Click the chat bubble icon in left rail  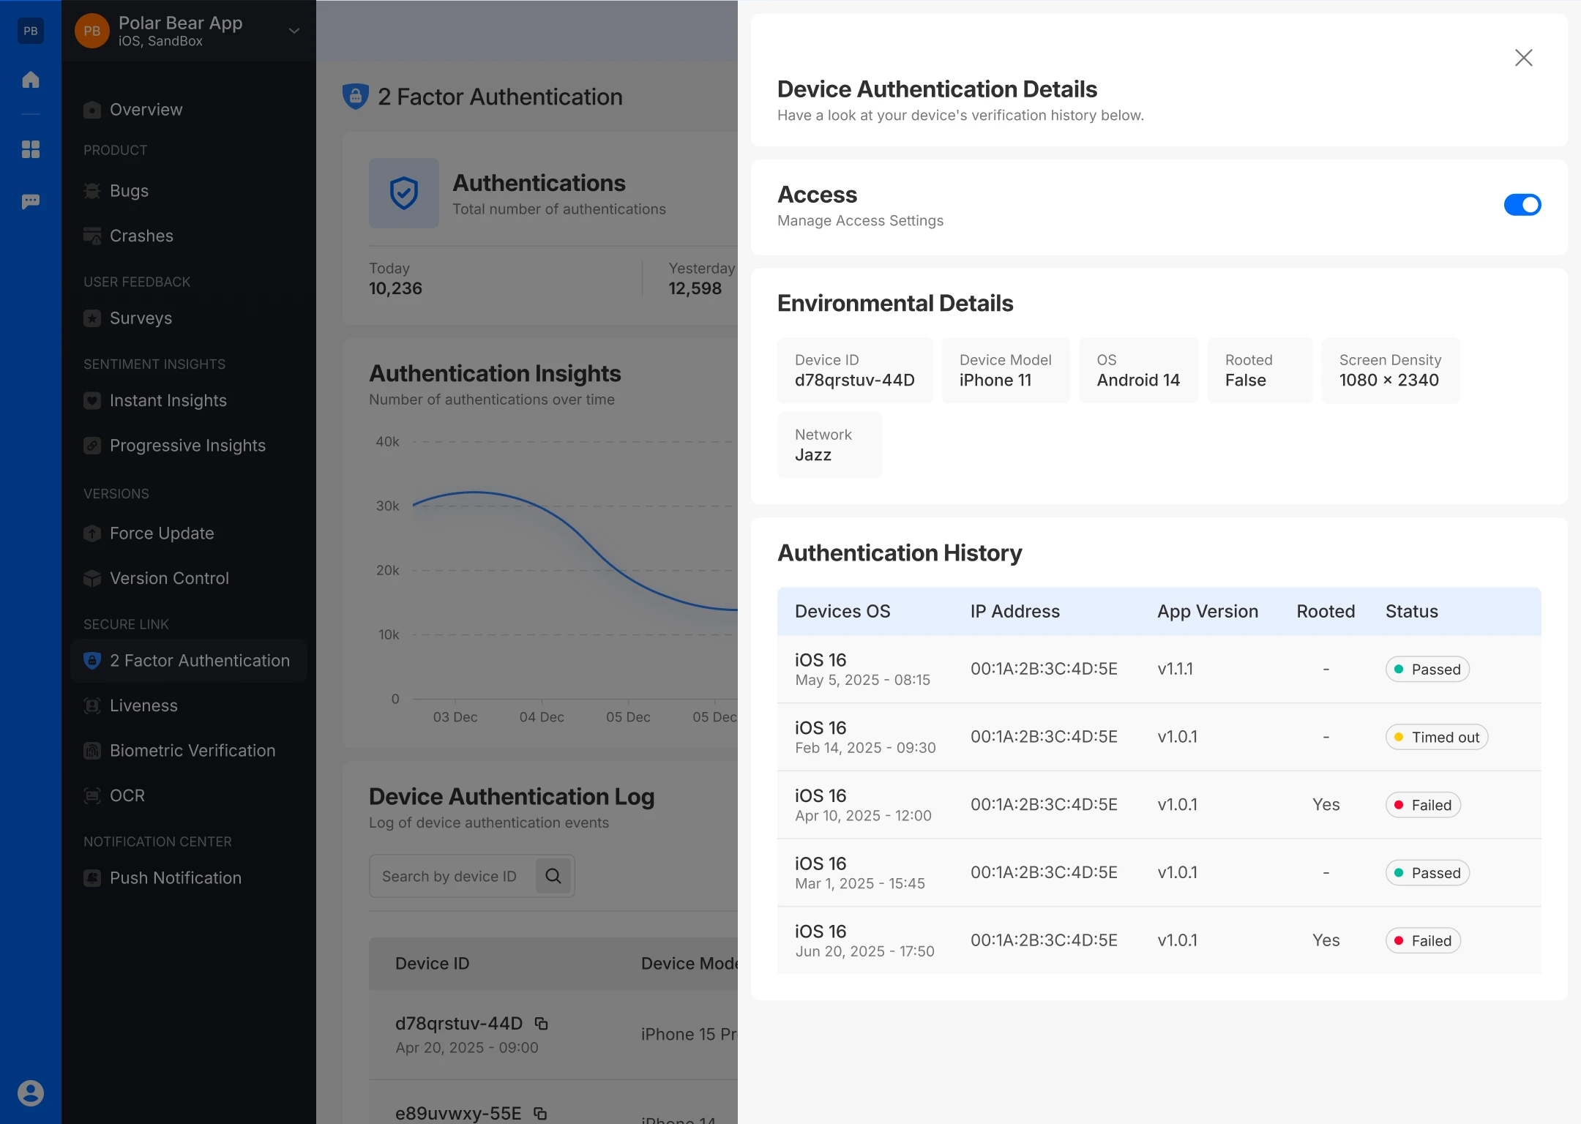31,201
